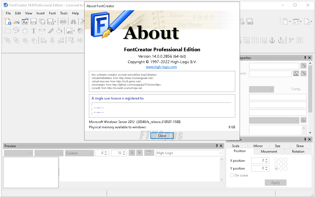This screenshot has width=315, height=197.
Task: Click the New Font icon in toolbar
Action: (8, 22)
